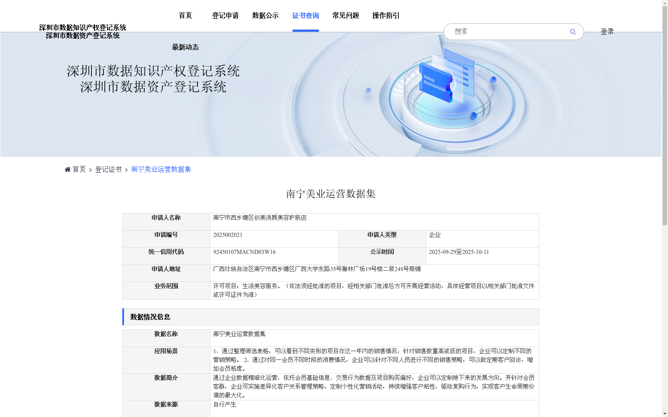Click applicant name 南宁市西乡塘区创美焕颜美容护肤店
This screenshot has width=668, height=417.
point(260,218)
